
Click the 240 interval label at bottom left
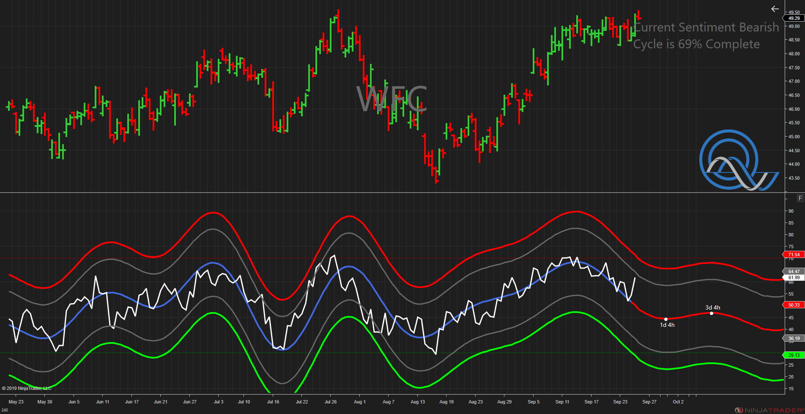point(5,410)
